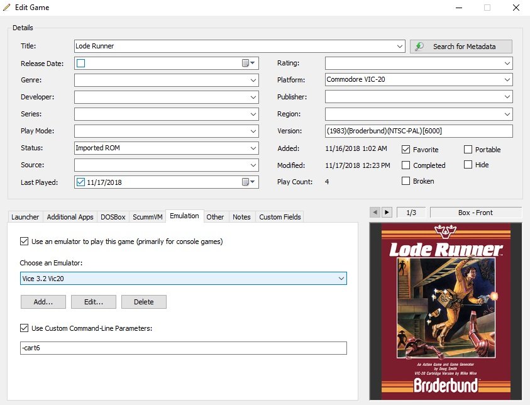Toggle Use Custom Command-Line Parameters
Screen dimensions: 530x405
coord(24,328)
